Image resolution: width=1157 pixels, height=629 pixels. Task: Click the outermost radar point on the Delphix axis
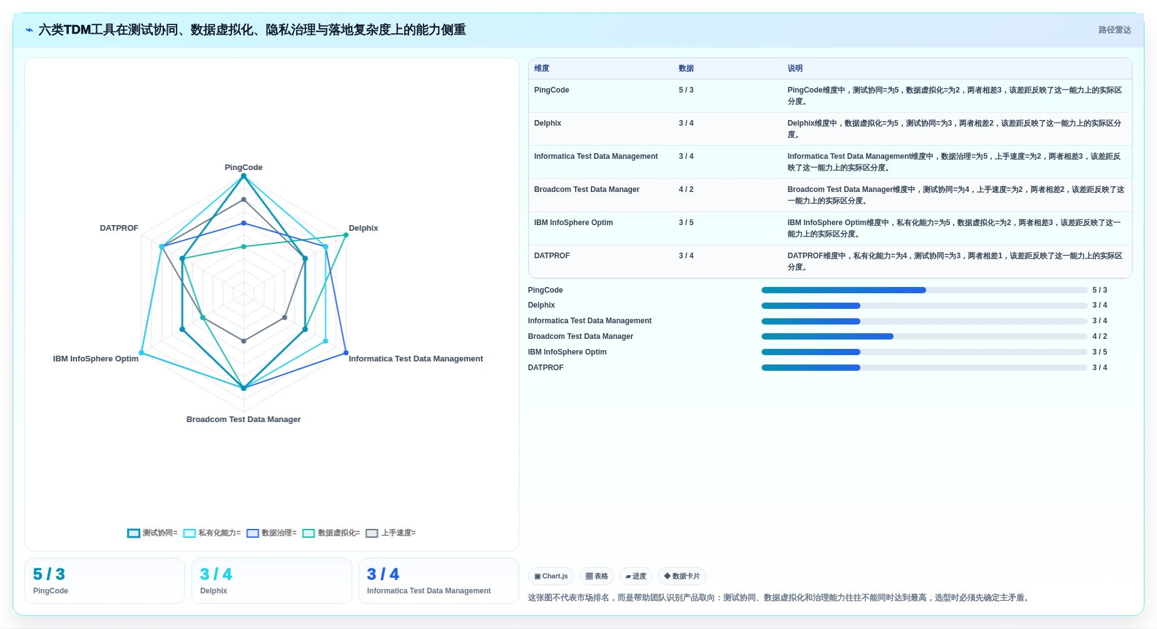click(346, 235)
